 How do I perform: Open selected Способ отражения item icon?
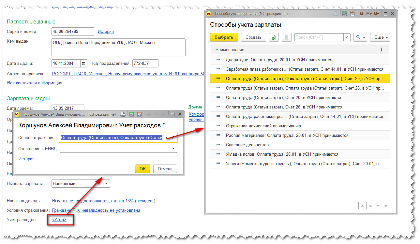tap(173, 138)
